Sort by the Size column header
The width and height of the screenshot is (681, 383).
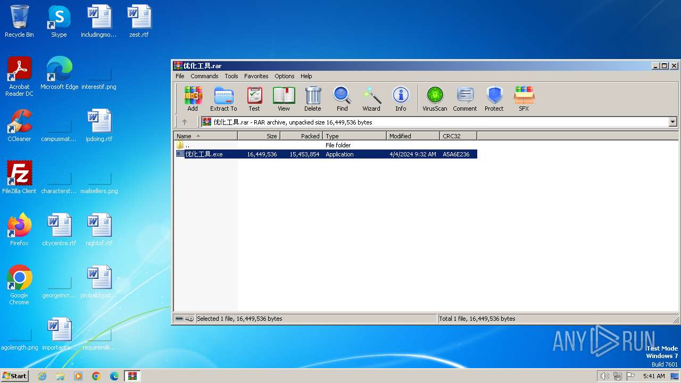[259, 136]
